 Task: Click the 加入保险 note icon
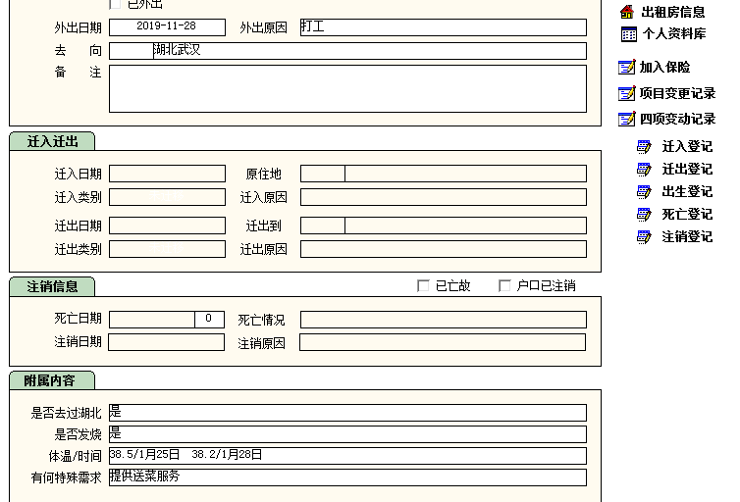pos(627,68)
